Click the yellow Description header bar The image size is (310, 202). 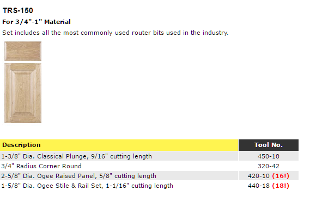119,145
